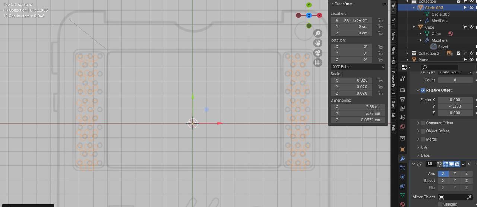Expand Modifiers under Circle.003
Viewport: 477px width, 207px height.
tap(420, 21)
